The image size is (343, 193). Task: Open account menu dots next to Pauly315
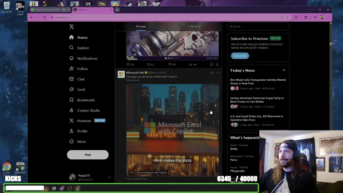[x=109, y=177]
